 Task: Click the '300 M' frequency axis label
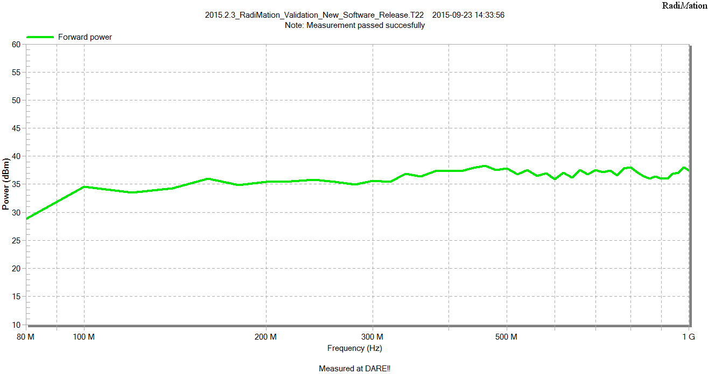(x=373, y=337)
